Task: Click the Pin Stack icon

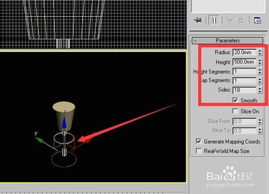Action: pyautogui.click(x=197, y=20)
